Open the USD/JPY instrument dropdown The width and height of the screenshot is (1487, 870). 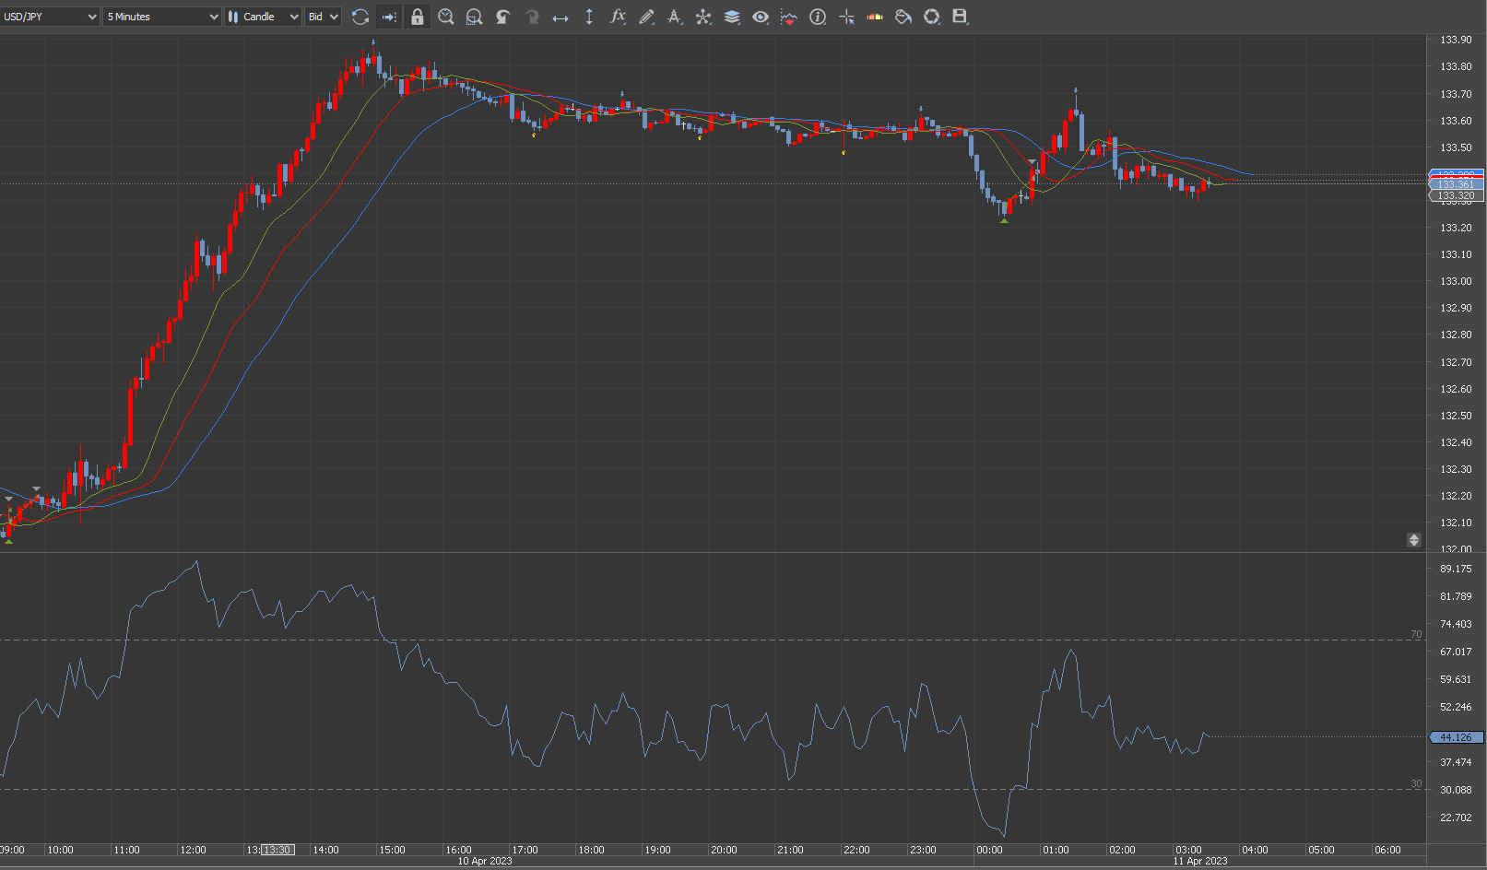50,17
